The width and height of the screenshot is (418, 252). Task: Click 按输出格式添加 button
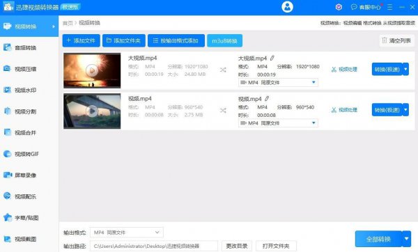[x=176, y=40]
